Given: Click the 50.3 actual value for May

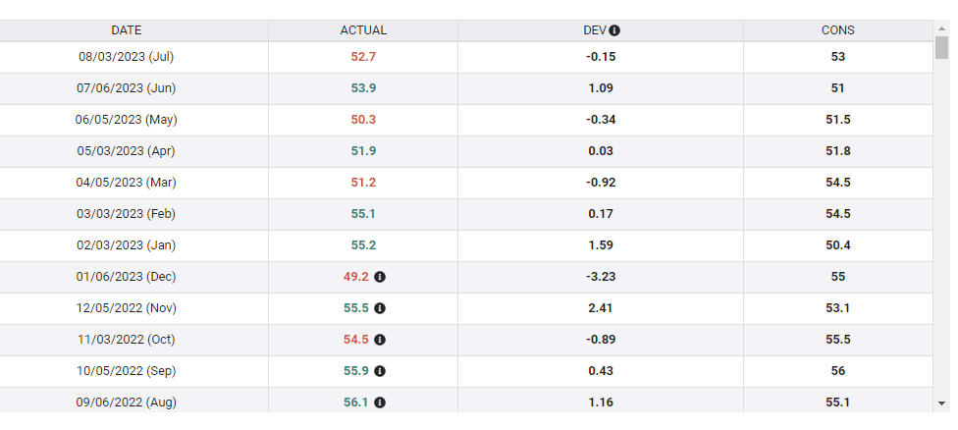Looking at the screenshot, I should click(363, 120).
